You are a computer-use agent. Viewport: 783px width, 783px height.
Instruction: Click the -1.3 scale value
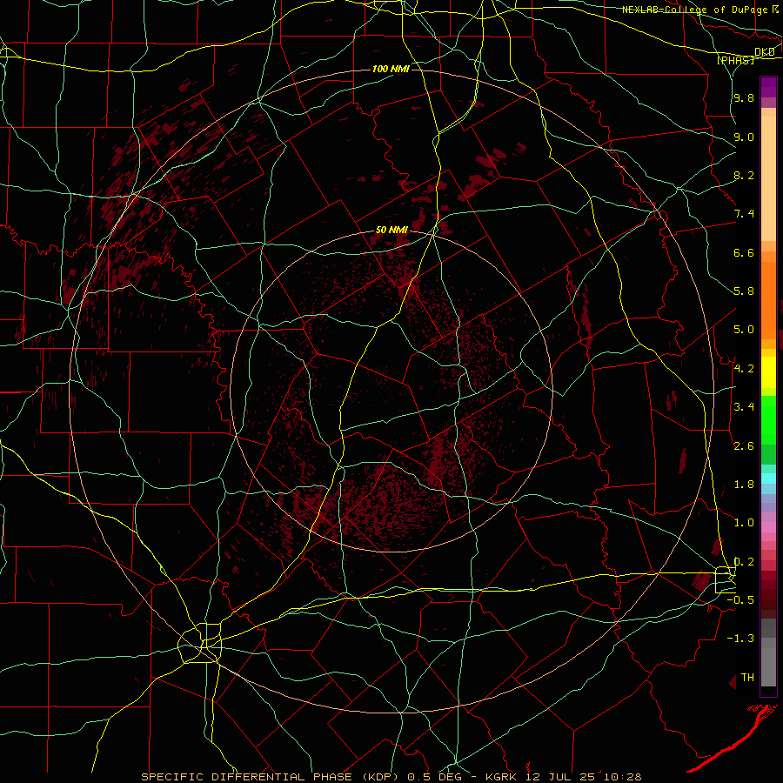point(740,639)
